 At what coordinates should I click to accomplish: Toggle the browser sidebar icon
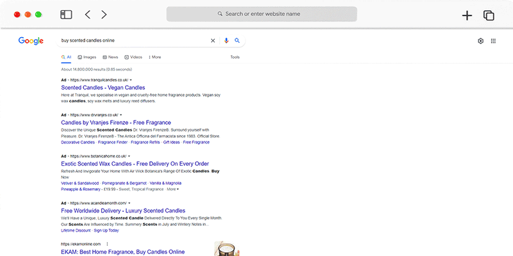tap(66, 14)
